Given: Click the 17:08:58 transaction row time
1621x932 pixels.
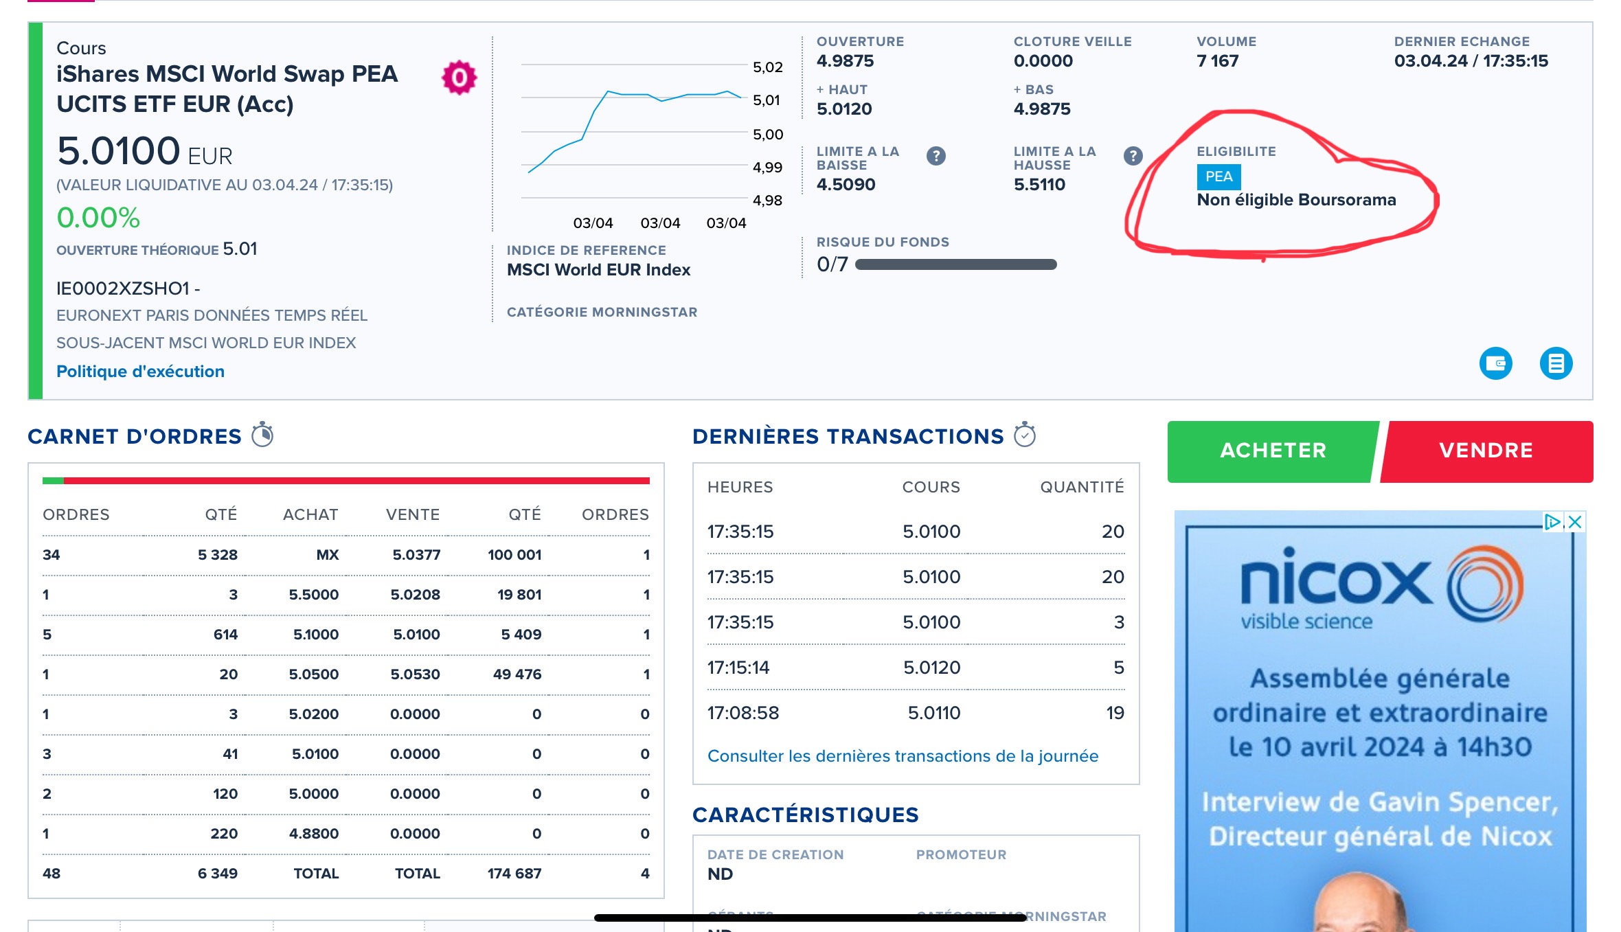Looking at the screenshot, I should [x=743, y=713].
